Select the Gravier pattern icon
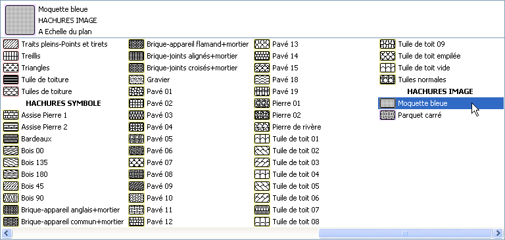Viewport: 505px width, 240px height. click(x=136, y=80)
